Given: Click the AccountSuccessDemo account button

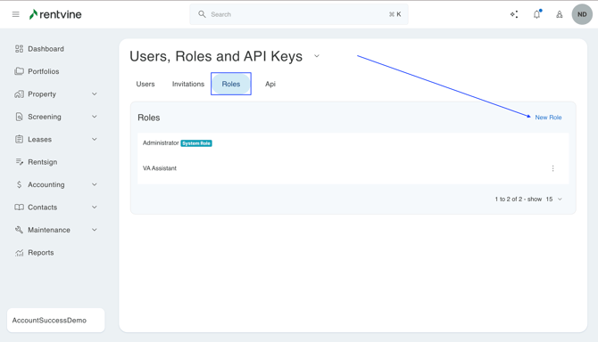Looking at the screenshot, I should pyautogui.click(x=55, y=321).
